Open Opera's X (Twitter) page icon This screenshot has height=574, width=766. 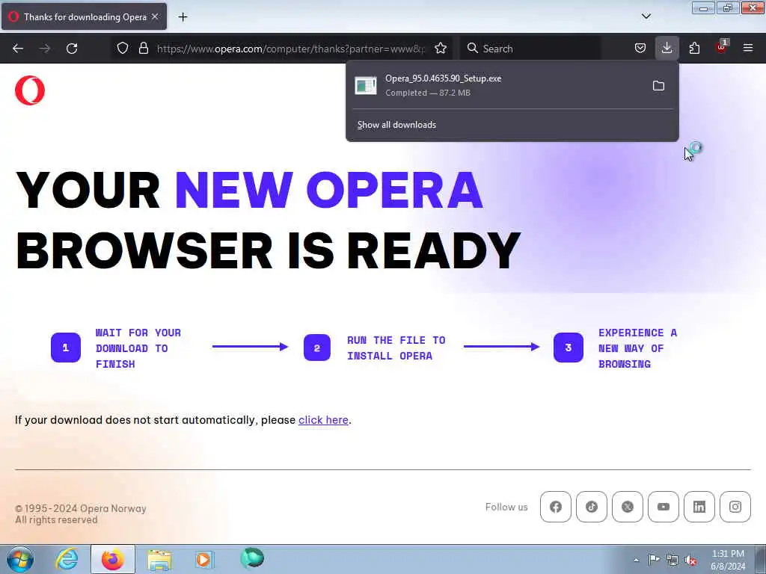tap(628, 507)
